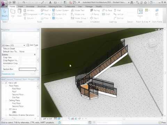The height and width of the screenshot is (125, 167).
Task: Choose the Curtain Grid tool
Action: coord(59,14)
